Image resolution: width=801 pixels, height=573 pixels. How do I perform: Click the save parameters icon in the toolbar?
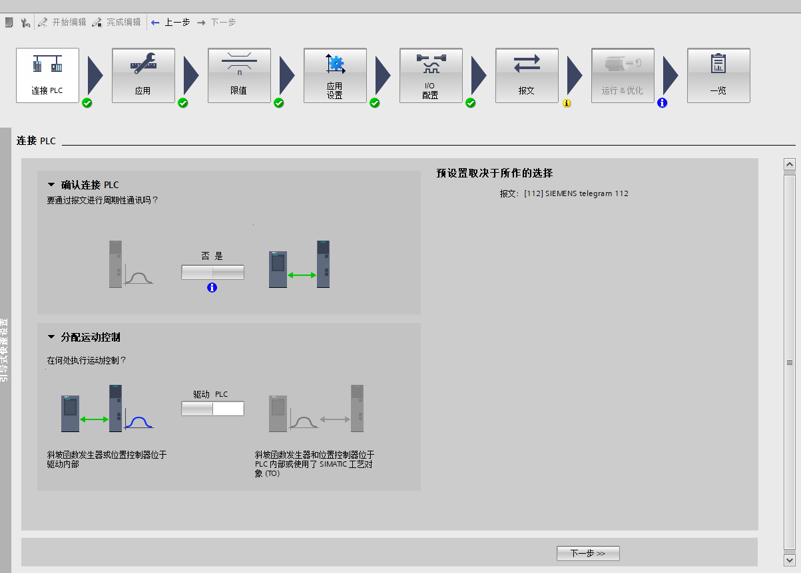pyautogui.click(x=9, y=23)
